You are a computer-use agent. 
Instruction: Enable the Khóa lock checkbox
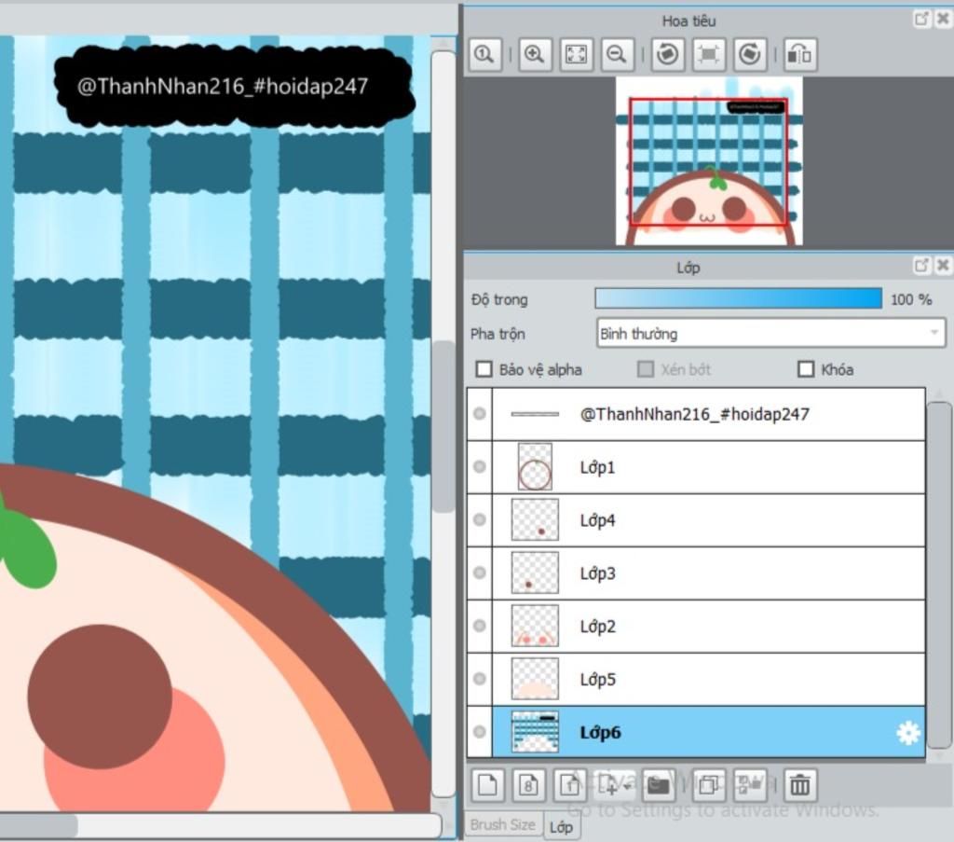click(x=806, y=369)
